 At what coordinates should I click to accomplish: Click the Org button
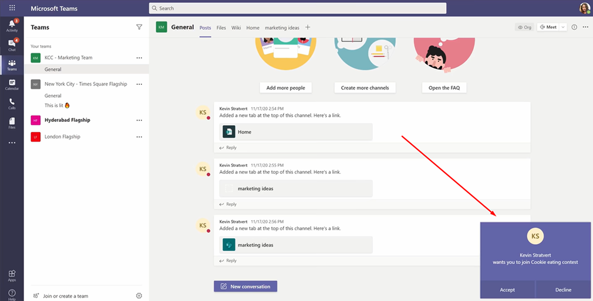pos(524,27)
